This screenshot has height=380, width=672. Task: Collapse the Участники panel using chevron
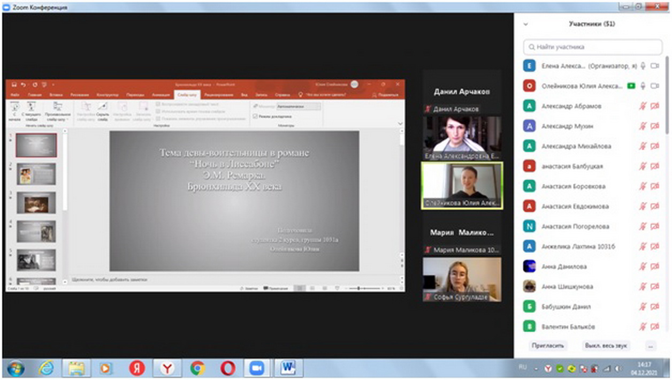coord(525,24)
